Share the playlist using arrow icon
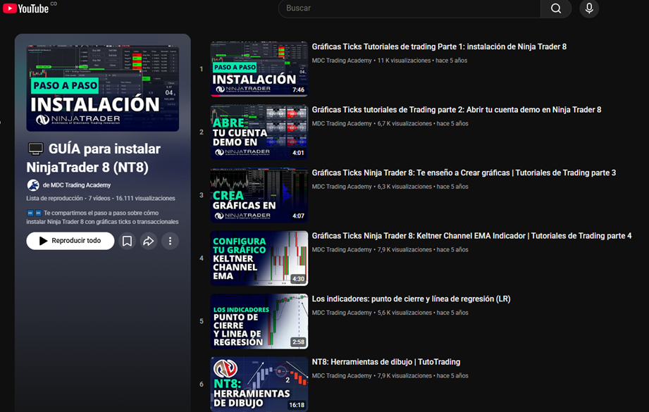The image size is (649, 412). click(149, 241)
